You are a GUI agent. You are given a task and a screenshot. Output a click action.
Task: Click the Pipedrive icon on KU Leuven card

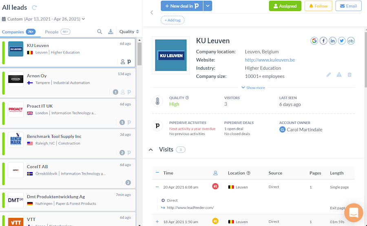[x=129, y=62]
